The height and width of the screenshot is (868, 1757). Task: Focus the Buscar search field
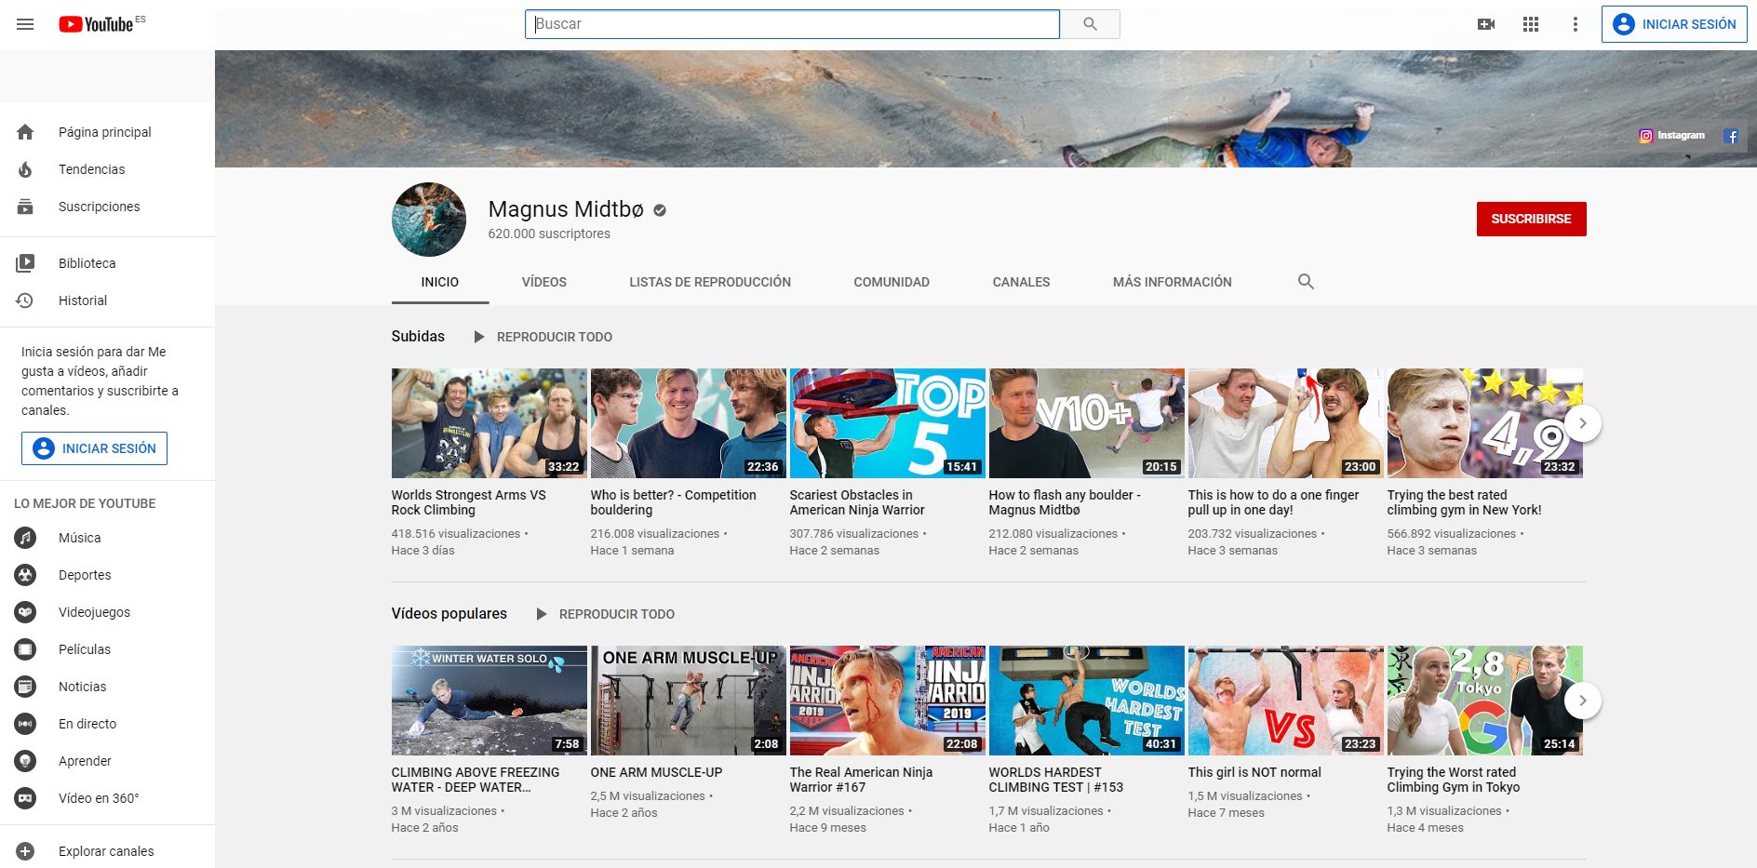point(792,24)
